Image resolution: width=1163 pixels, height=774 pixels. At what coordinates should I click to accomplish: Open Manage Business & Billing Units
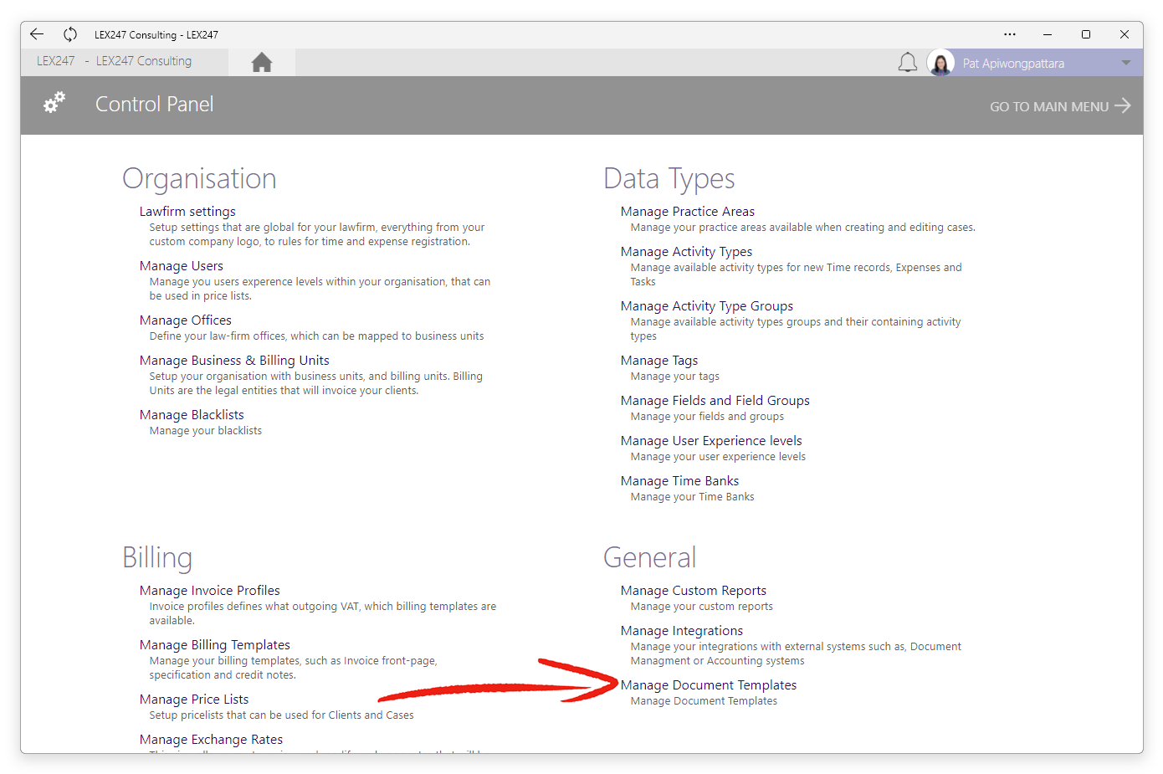coord(234,361)
